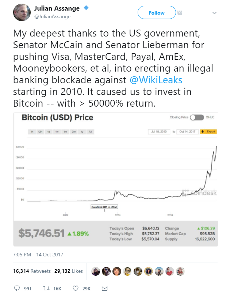Click the presidential seal liker avatar
The image size is (230, 298).
pyautogui.click(x=148, y=271)
